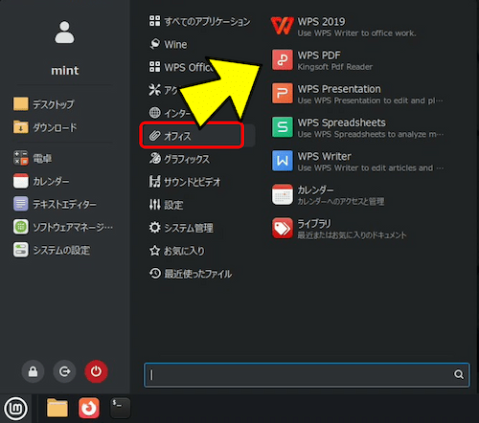Select すべてのアプリケーション category
Screen dimensions: 479x423
(x=199, y=21)
